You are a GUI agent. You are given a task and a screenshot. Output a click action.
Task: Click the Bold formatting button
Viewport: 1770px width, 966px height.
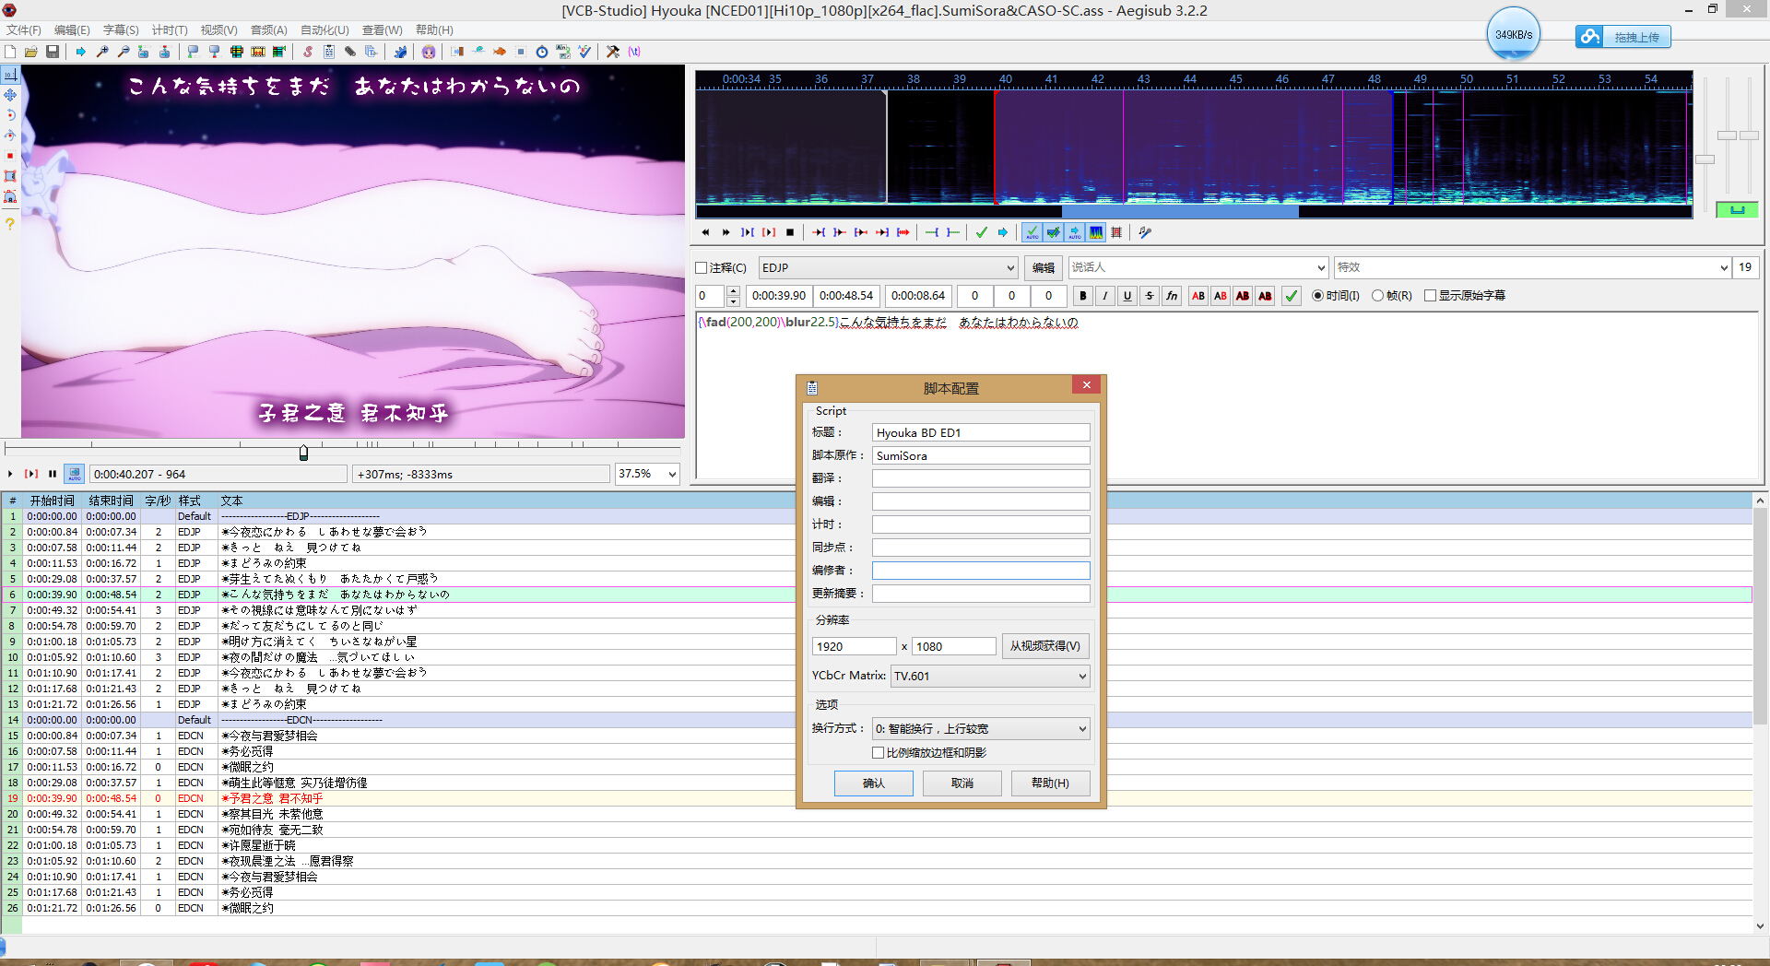[1083, 296]
